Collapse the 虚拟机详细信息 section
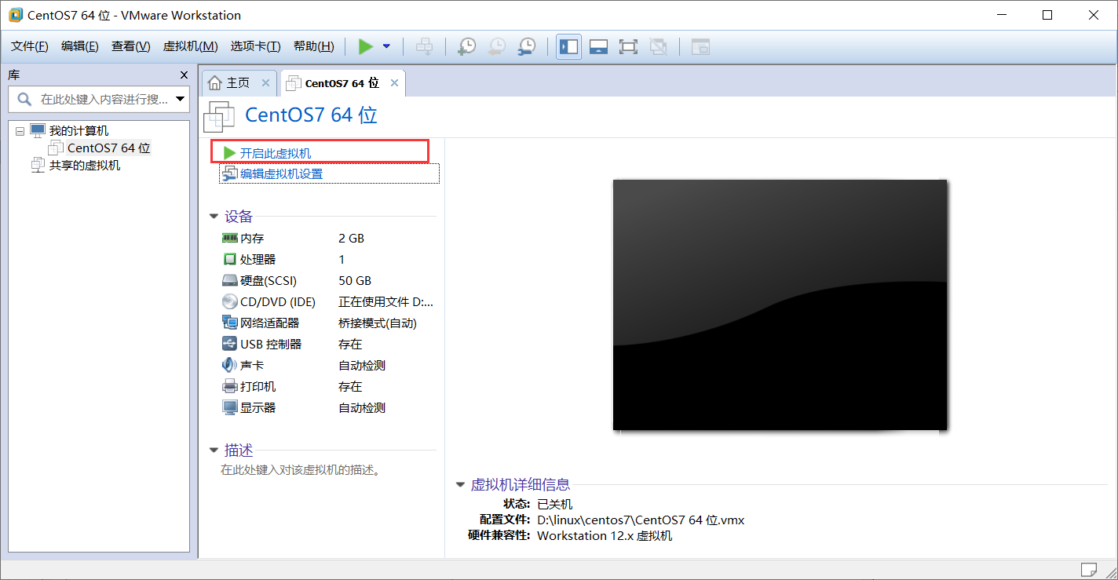 pyautogui.click(x=460, y=485)
